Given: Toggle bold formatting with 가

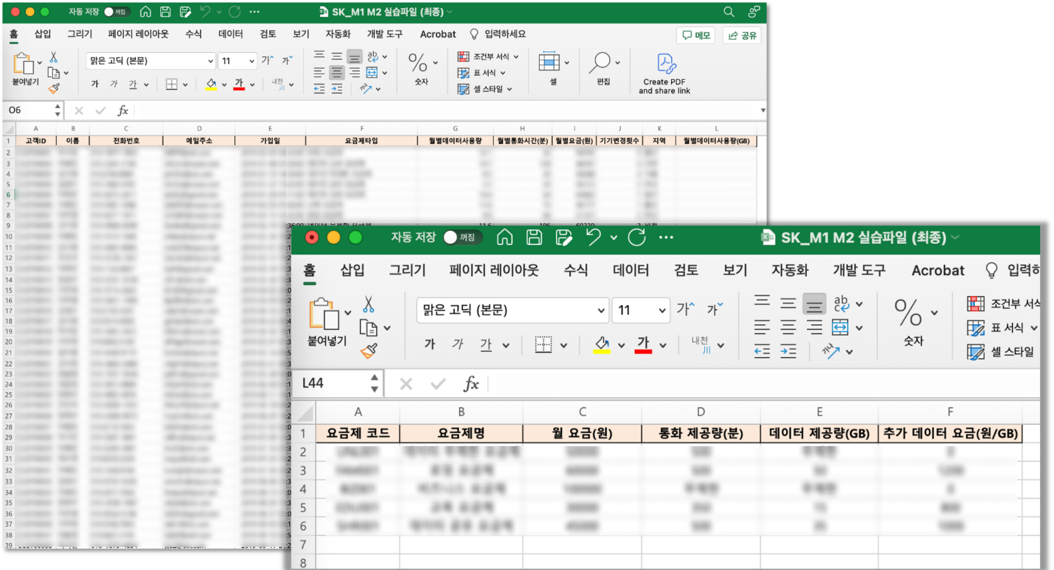Looking at the screenshot, I should pyautogui.click(x=429, y=344).
